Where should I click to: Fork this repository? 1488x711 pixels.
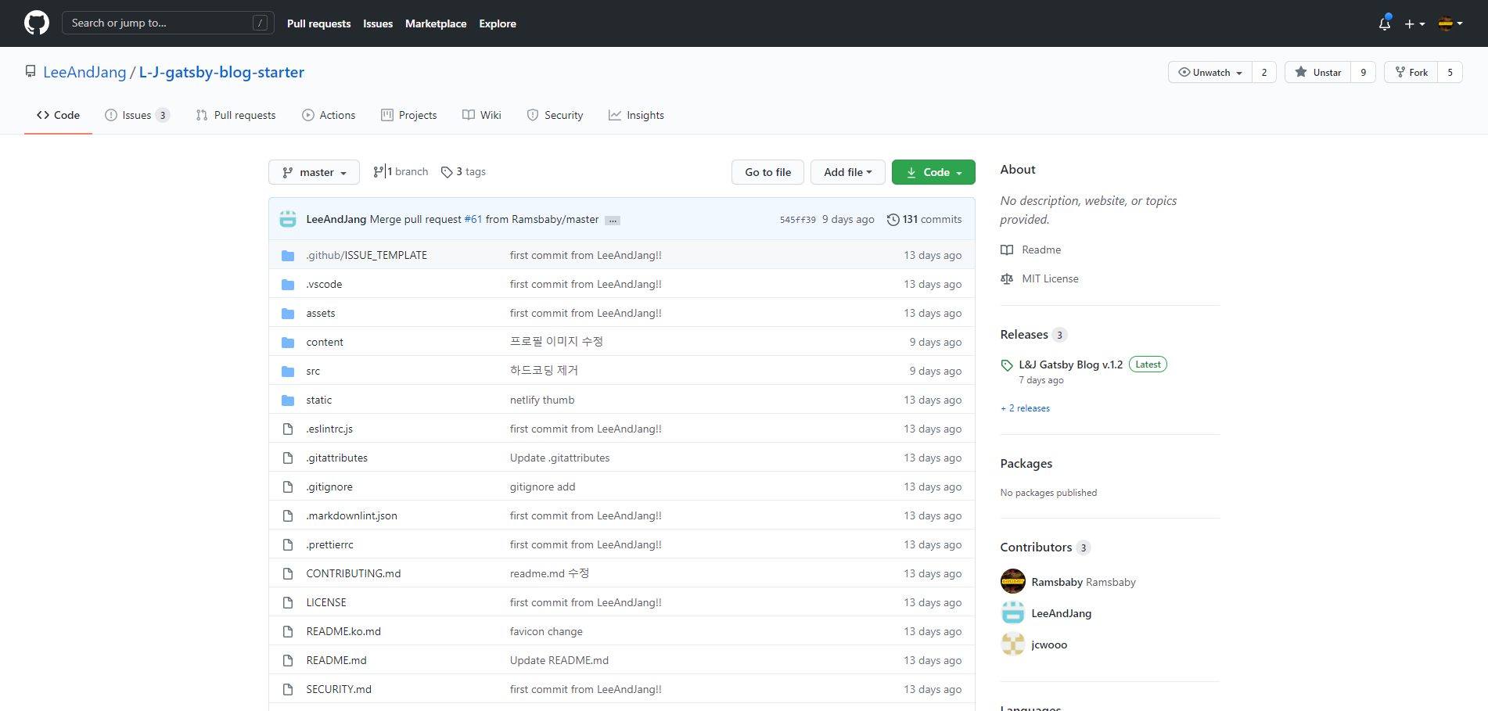1411,73
